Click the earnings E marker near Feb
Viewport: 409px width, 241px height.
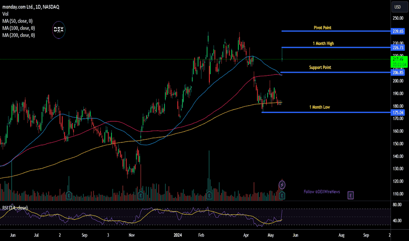tap(209, 195)
